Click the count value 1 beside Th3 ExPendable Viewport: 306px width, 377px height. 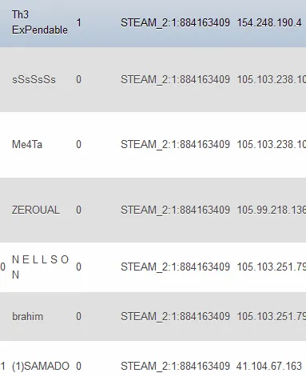(78, 22)
